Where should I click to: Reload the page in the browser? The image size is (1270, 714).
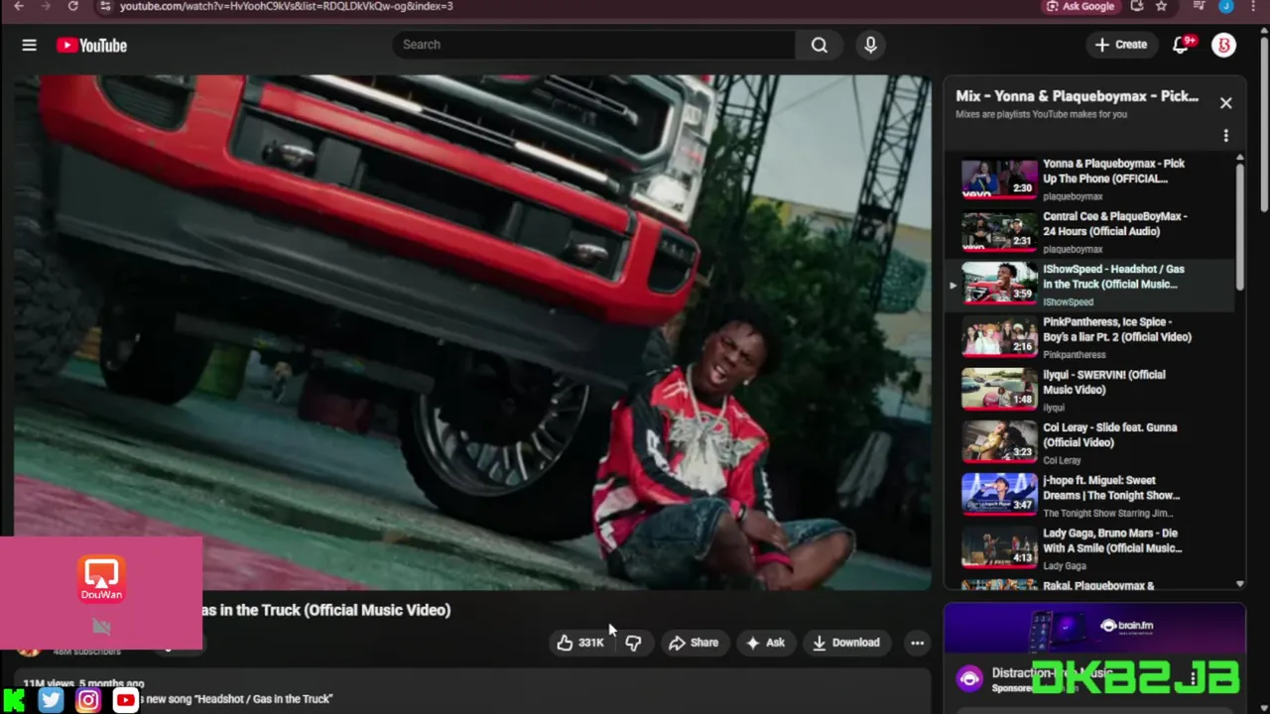(x=72, y=6)
